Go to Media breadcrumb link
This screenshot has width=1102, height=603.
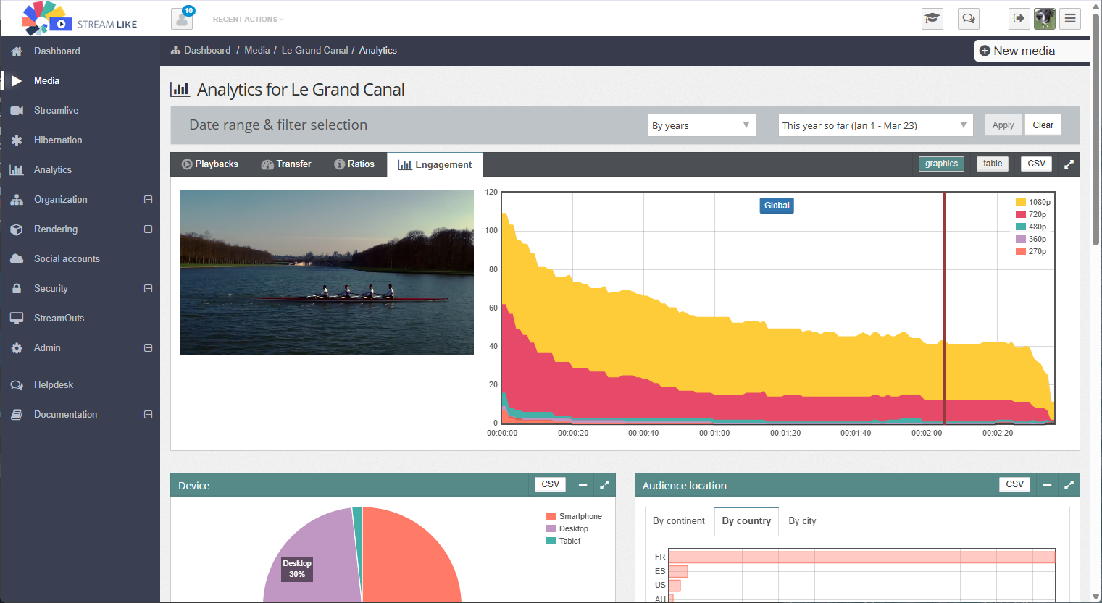pos(257,51)
